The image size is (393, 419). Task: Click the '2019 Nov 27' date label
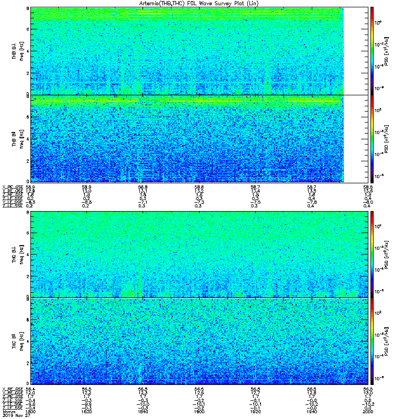coord(16,415)
